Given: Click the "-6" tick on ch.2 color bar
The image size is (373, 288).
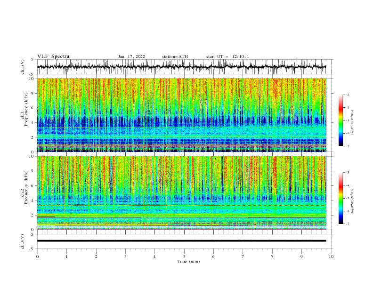Looking at the screenshot, I should (x=348, y=211).
